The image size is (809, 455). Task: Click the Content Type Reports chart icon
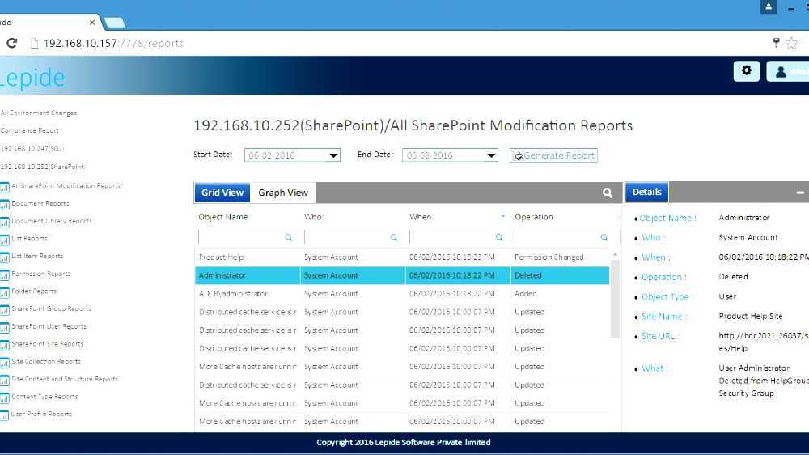coord(5,398)
